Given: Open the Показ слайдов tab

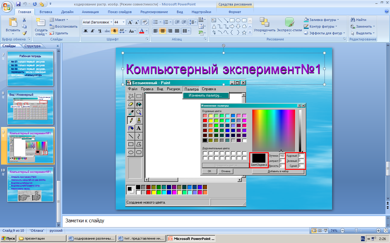Looking at the screenshot, I should point(120,12).
